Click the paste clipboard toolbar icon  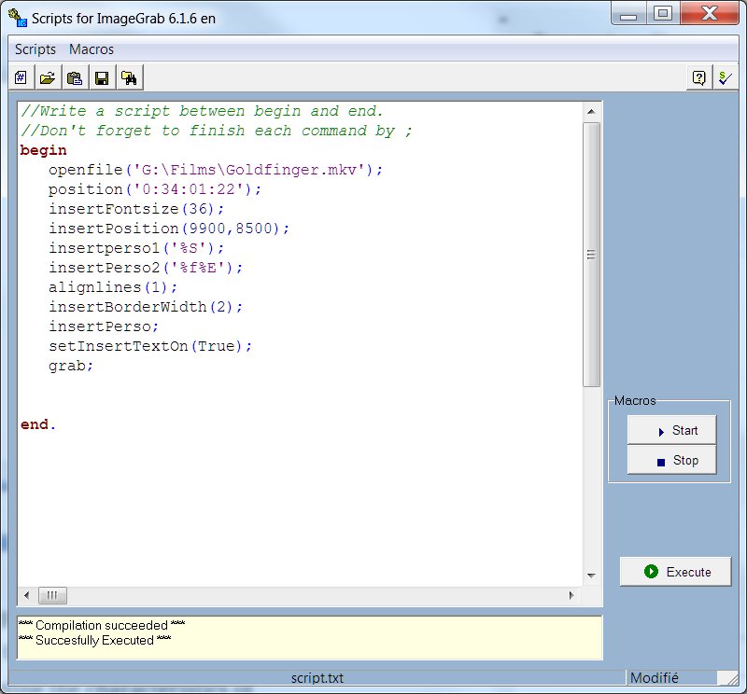pyautogui.click(x=75, y=77)
